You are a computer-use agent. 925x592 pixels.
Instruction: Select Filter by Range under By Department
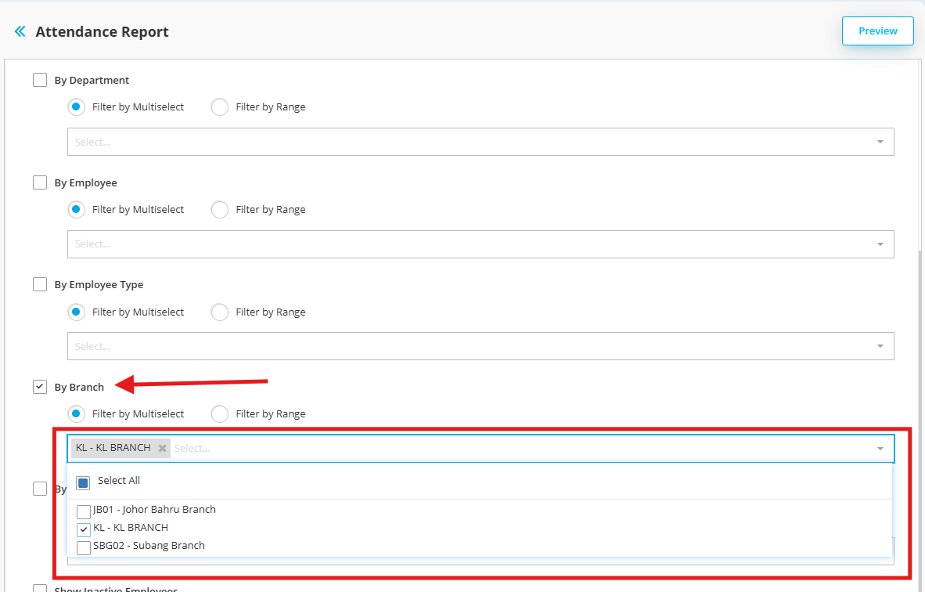tap(219, 106)
